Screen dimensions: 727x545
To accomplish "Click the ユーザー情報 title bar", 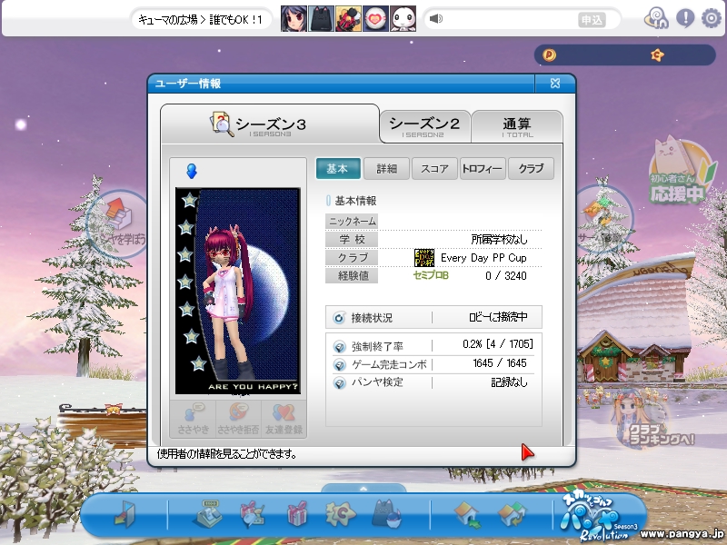I will click(x=342, y=84).
